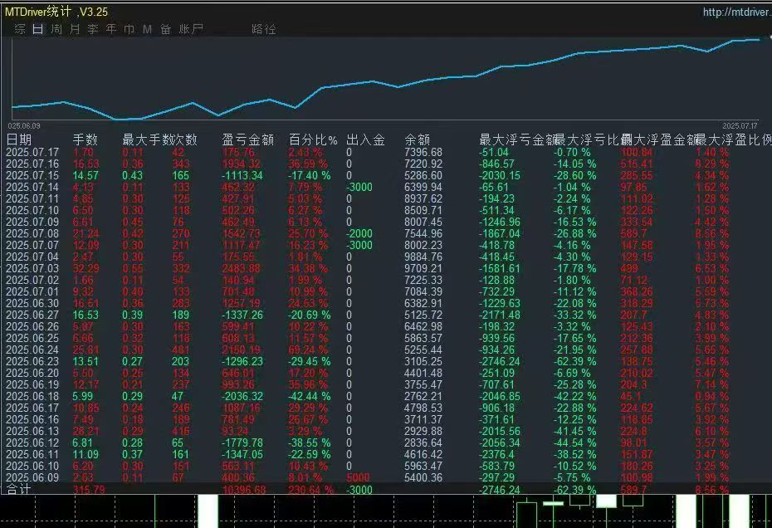Click floating loss ratio -28.60 %
The height and width of the screenshot is (528, 772).
pos(574,175)
